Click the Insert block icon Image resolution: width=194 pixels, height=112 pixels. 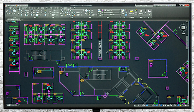(86, 12)
